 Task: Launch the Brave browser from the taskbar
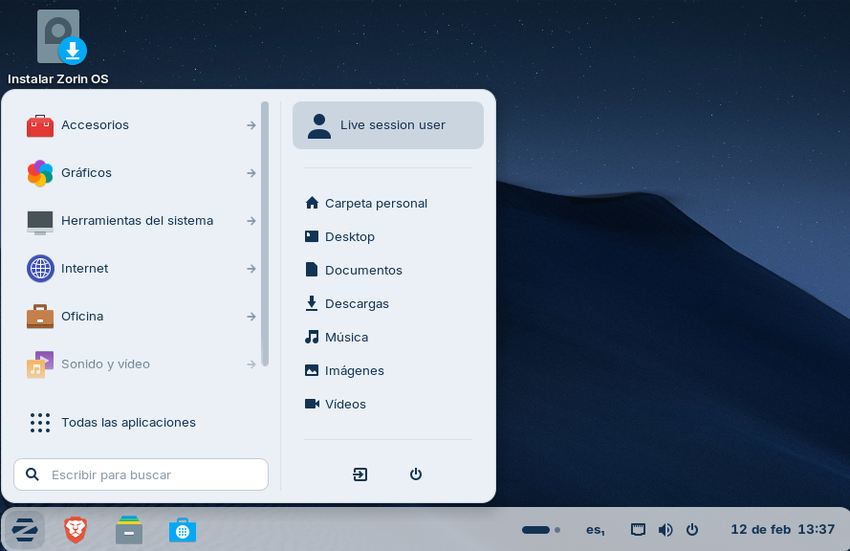tap(75, 529)
